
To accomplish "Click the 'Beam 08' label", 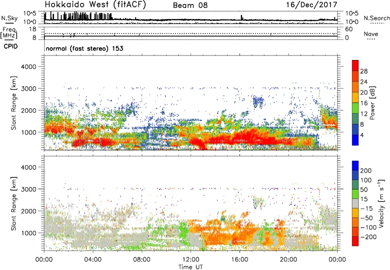I will click(190, 5).
